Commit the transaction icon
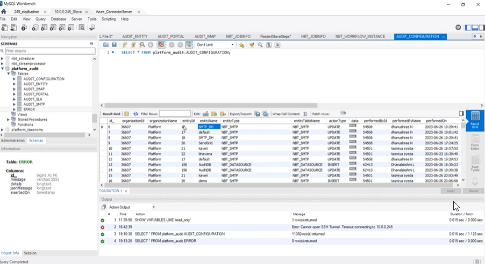Image resolution: width=485 pixels, height=264 pixels. coord(172,45)
